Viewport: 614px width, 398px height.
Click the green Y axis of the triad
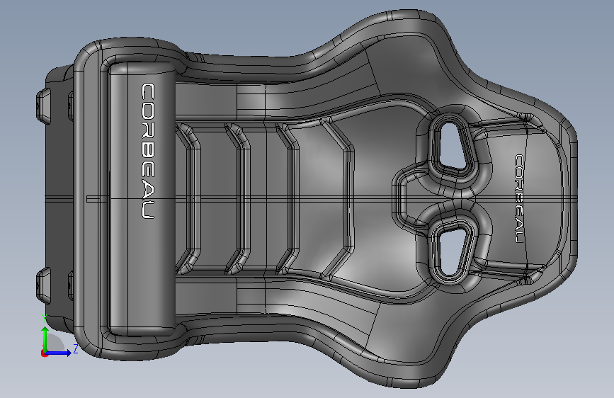(45, 339)
